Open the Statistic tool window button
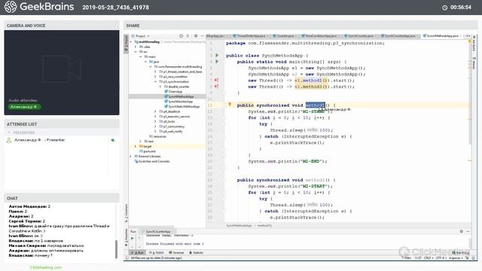This screenshot has width=482, height=271. point(196,253)
